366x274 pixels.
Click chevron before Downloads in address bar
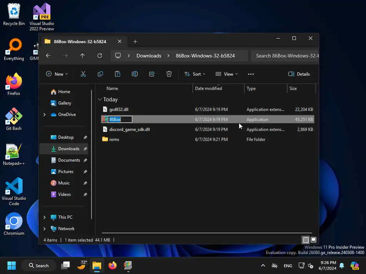[129, 56]
